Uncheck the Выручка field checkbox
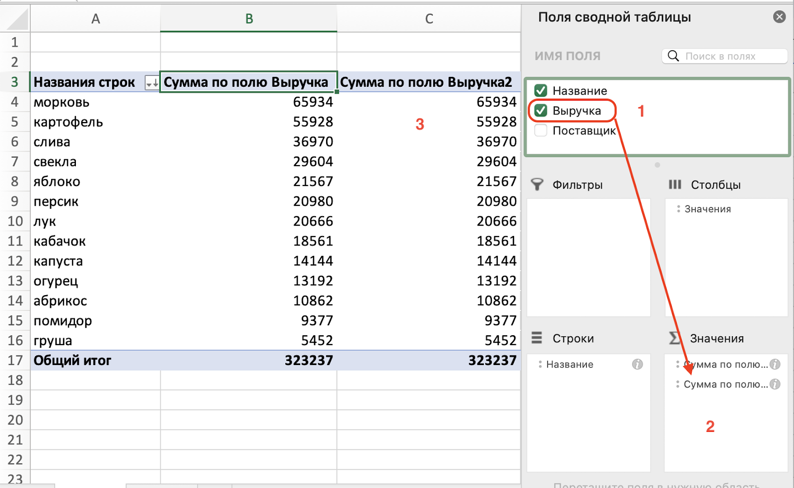Image resolution: width=794 pixels, height=488 pixels. [x=541, y=111]
